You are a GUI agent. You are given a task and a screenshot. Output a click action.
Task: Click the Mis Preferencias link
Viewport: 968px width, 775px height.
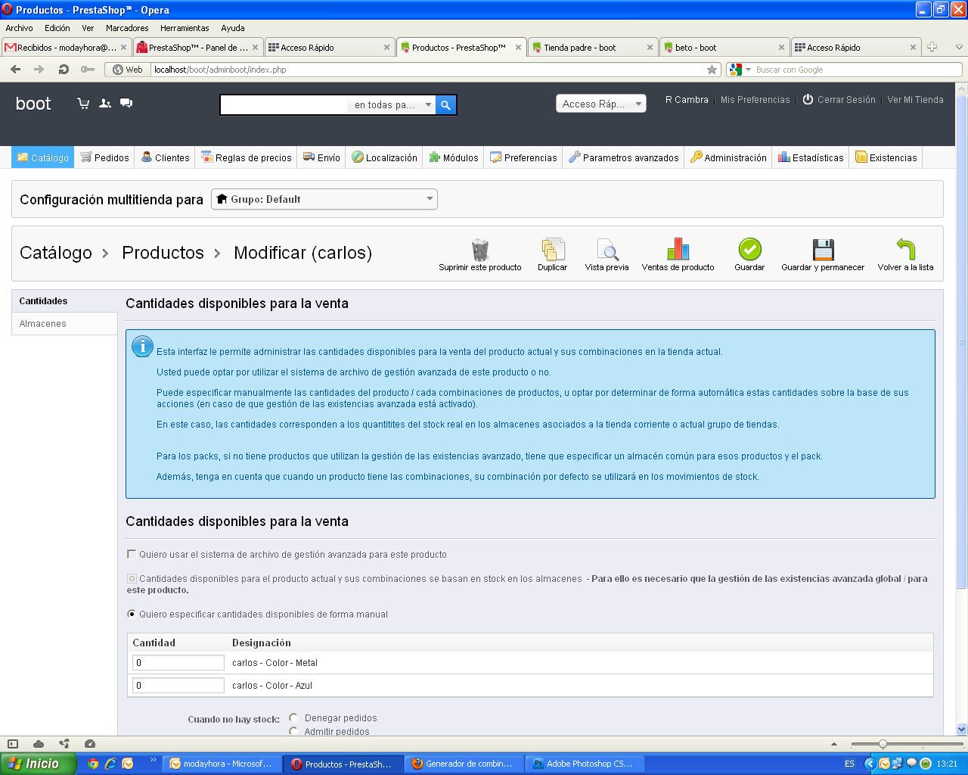click(x=755, y=100)
